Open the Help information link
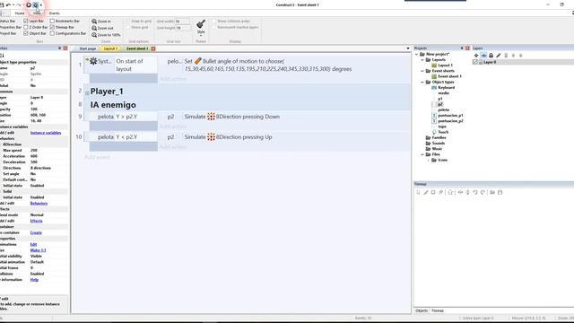This screenshot has height=323, width=574. [34, 280]
